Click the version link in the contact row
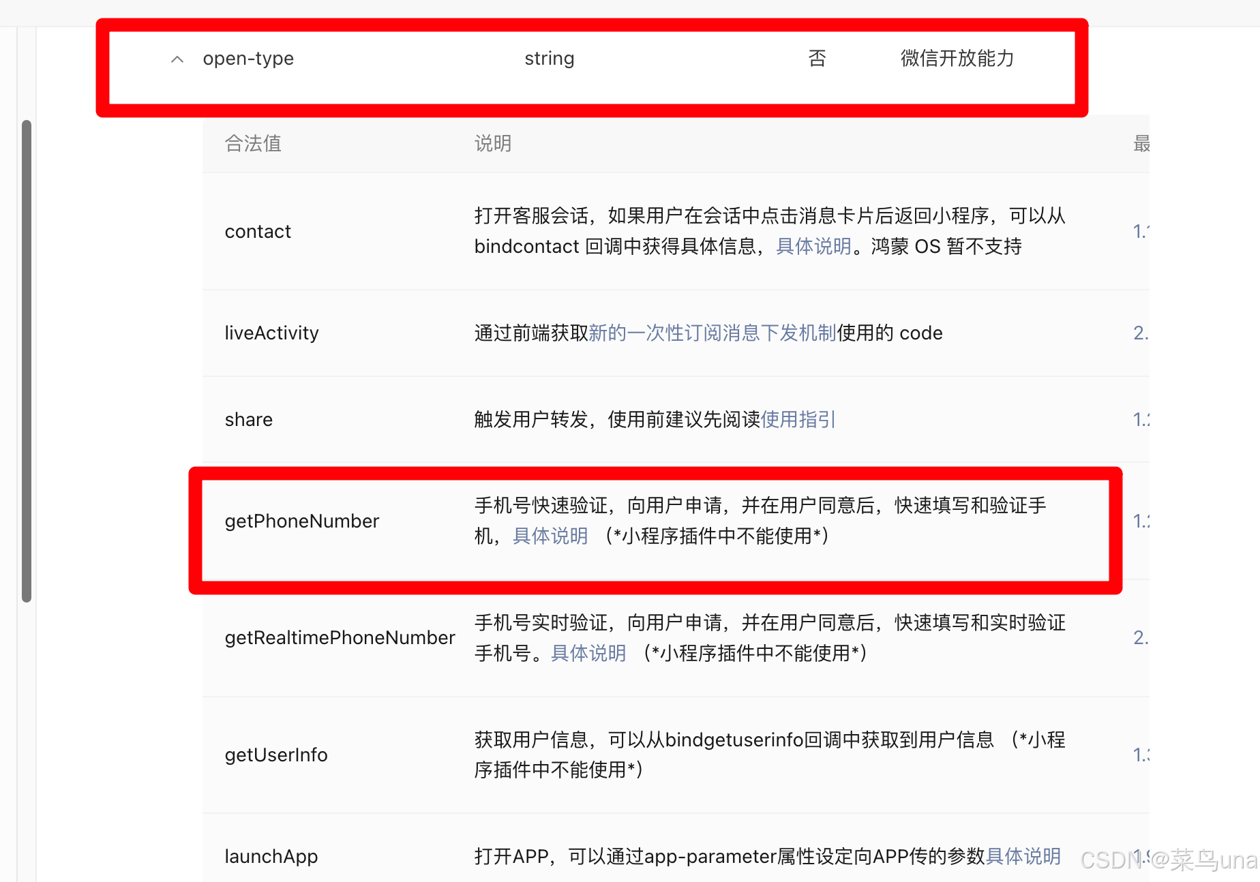This screenshot has height=882, width=1260. [1141, 231]
